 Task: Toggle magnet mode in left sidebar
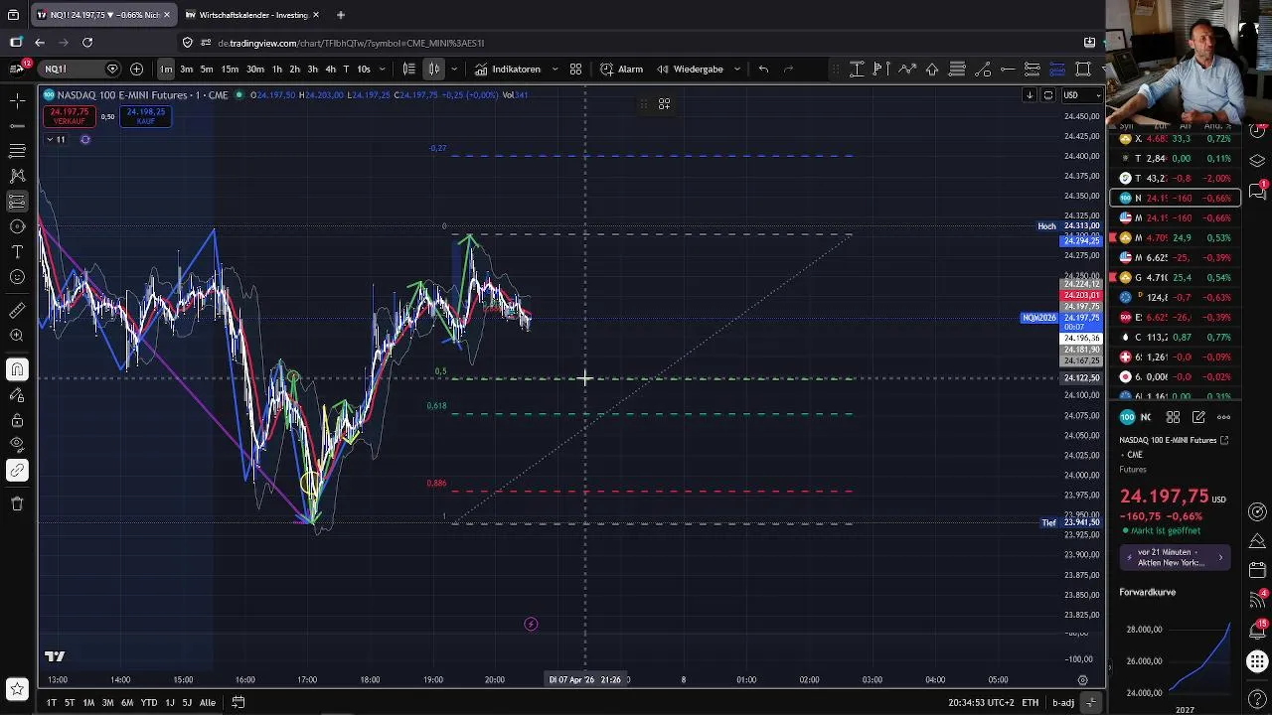coord(17,369)
